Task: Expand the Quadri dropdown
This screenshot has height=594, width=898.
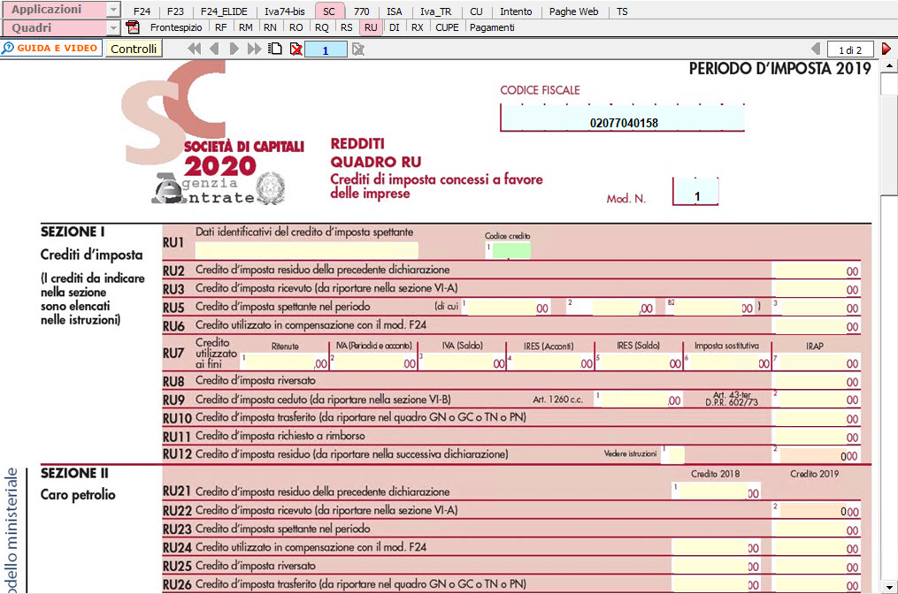Action: (x=113, y=28)
